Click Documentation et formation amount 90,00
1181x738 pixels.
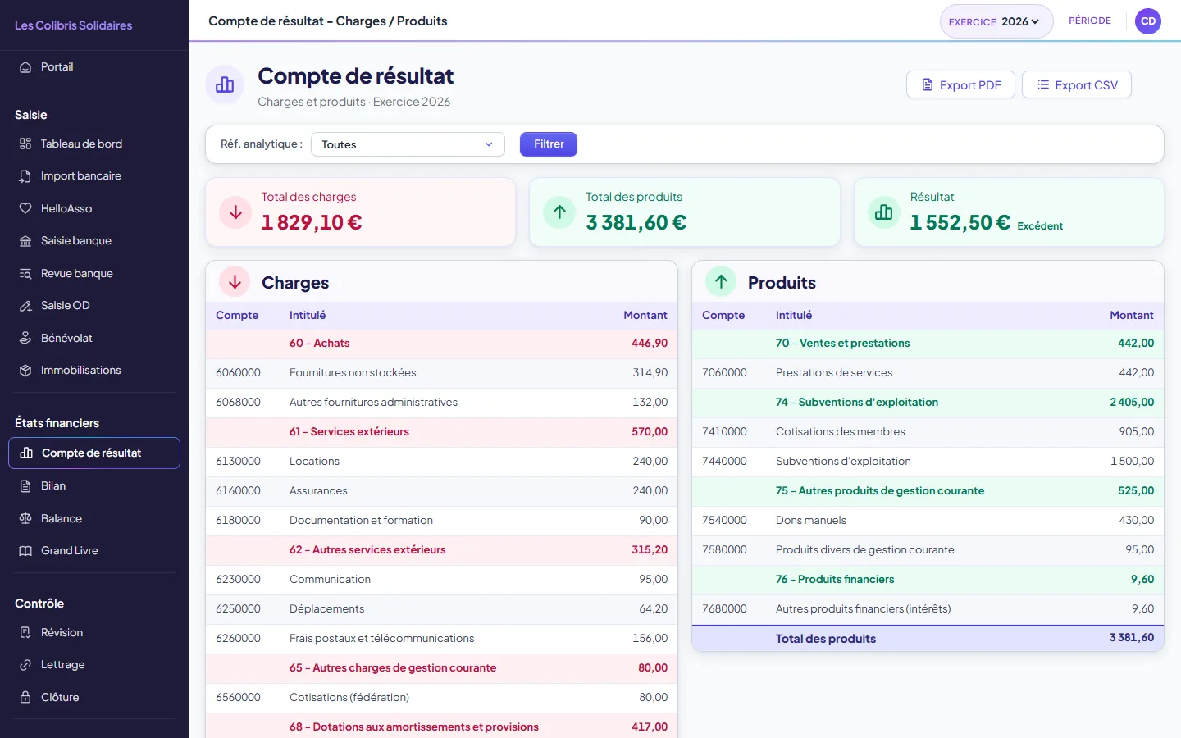654,521
